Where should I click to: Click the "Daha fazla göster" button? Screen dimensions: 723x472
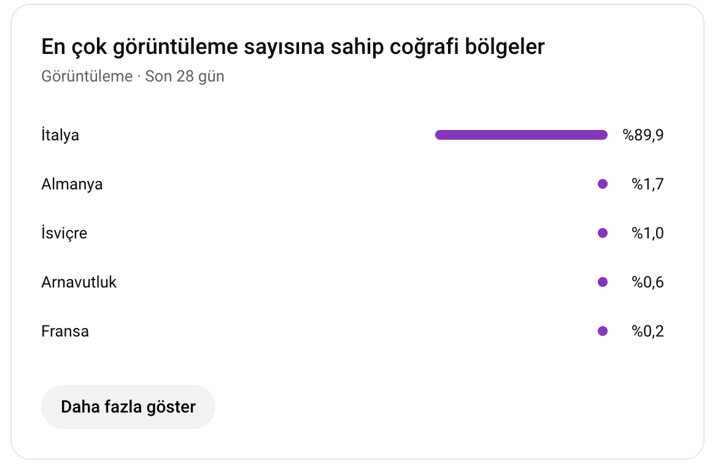128,406
